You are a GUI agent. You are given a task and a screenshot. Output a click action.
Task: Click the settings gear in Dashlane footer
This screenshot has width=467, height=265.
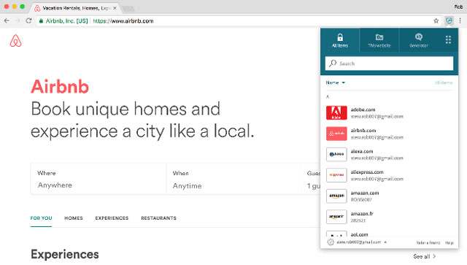coord(331,242)
